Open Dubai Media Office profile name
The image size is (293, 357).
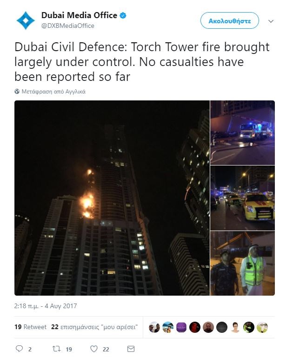[79, 15]
